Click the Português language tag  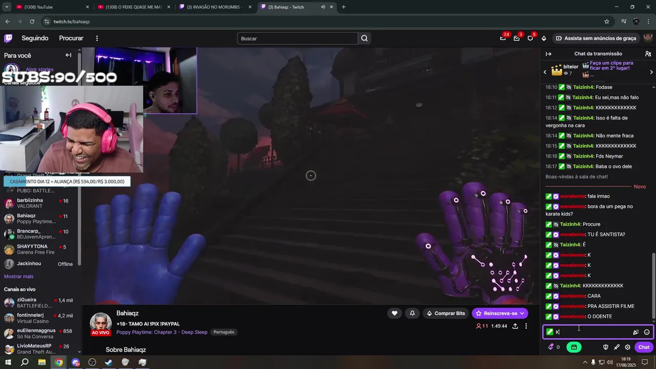click(x=224, y=332)
